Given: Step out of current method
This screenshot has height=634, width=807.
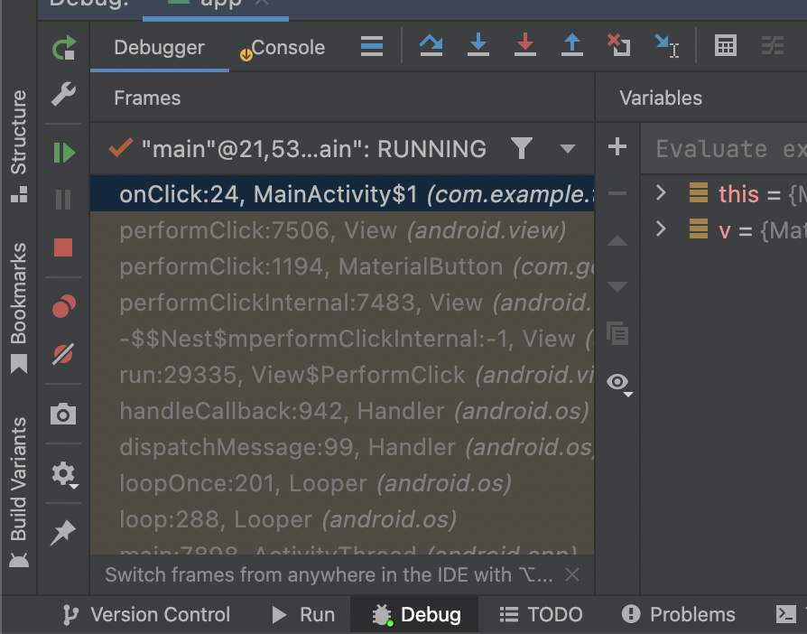Looking at the screenshot, I should click(571, 45).
